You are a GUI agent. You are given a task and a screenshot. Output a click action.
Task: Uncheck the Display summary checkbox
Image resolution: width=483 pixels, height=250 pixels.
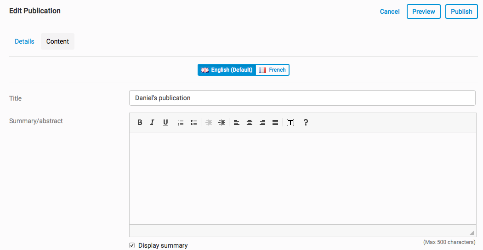(132, 245)
